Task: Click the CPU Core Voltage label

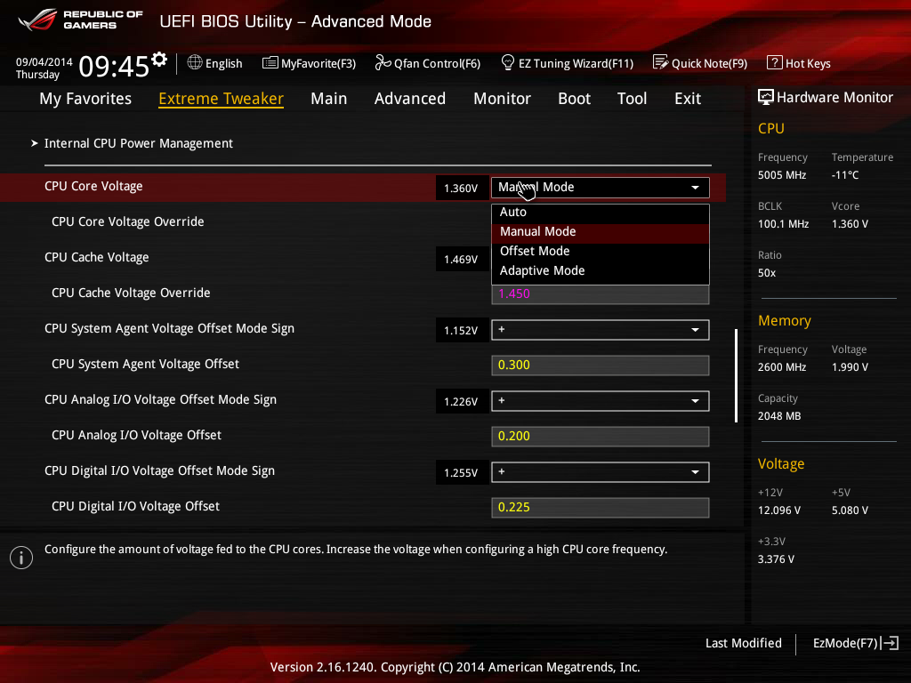Action: pyautogui.click(x=93, y=187)
